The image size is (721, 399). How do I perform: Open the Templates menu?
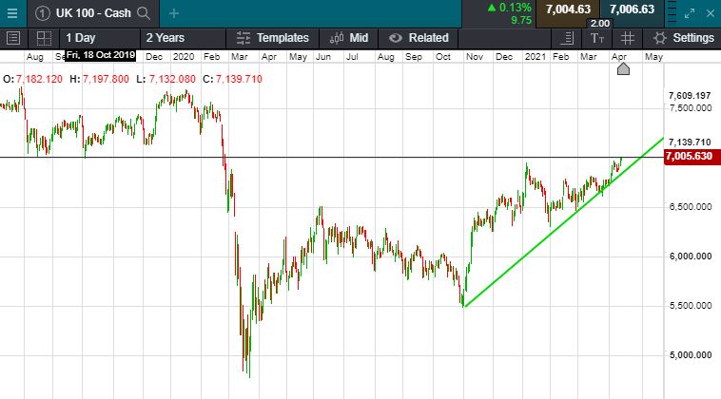tap(272, 38)
